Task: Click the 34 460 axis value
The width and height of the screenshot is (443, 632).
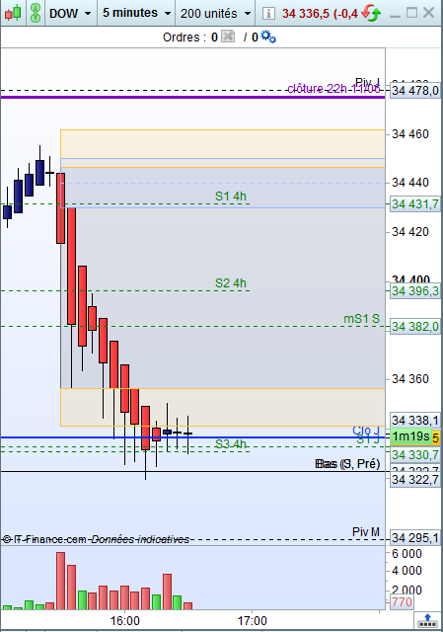Action: point(410,134)
